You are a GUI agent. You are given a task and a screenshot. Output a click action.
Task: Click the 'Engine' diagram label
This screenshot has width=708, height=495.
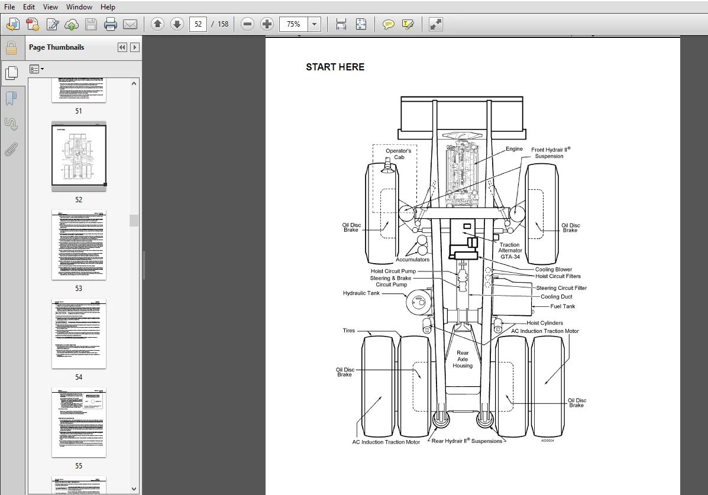coord(514,148)
